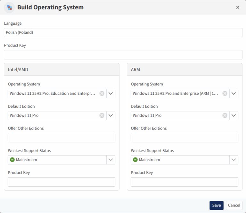Click the green Mainstream check icon under Intel/AMD
The image size is (246, 213).
[12, 160]
